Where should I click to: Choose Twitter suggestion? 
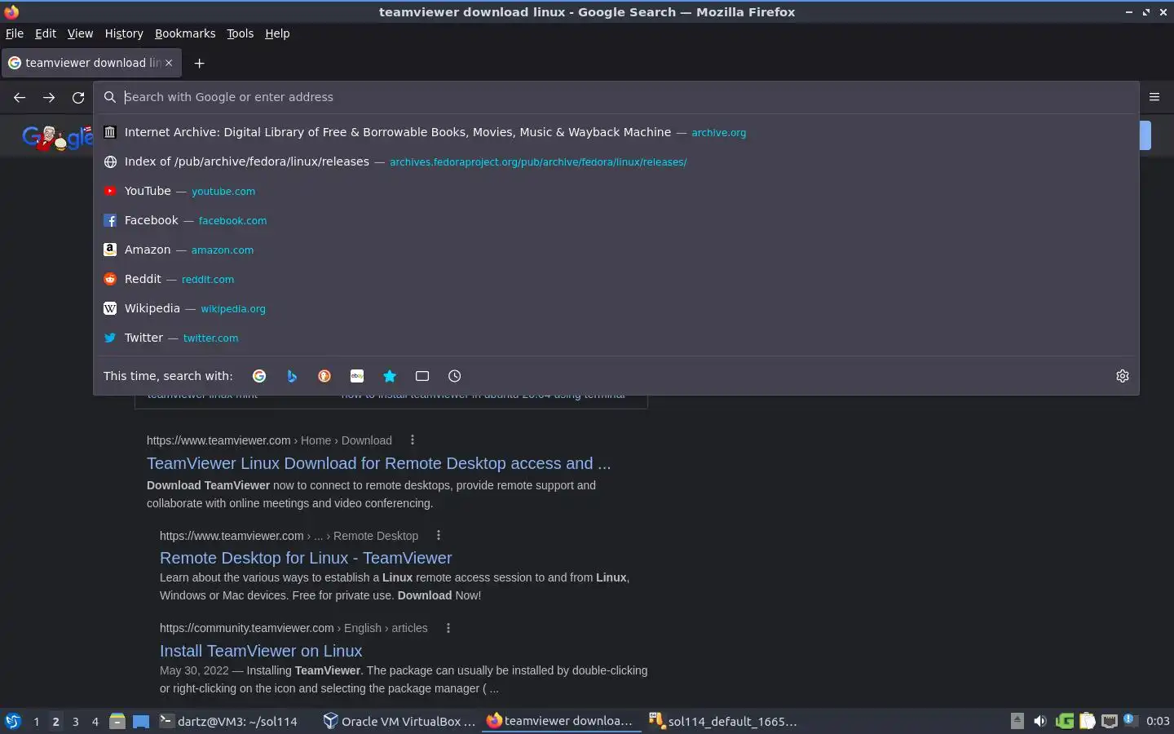click(x=616, y=338)
